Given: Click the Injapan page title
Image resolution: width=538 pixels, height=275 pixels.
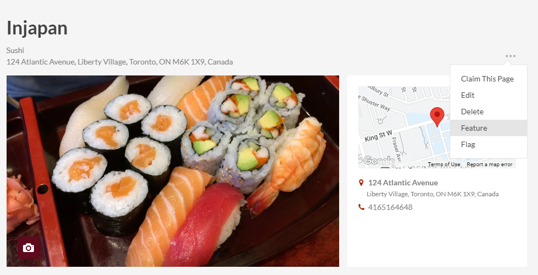Looking at the screenshot, I should (x=37, y=28).
